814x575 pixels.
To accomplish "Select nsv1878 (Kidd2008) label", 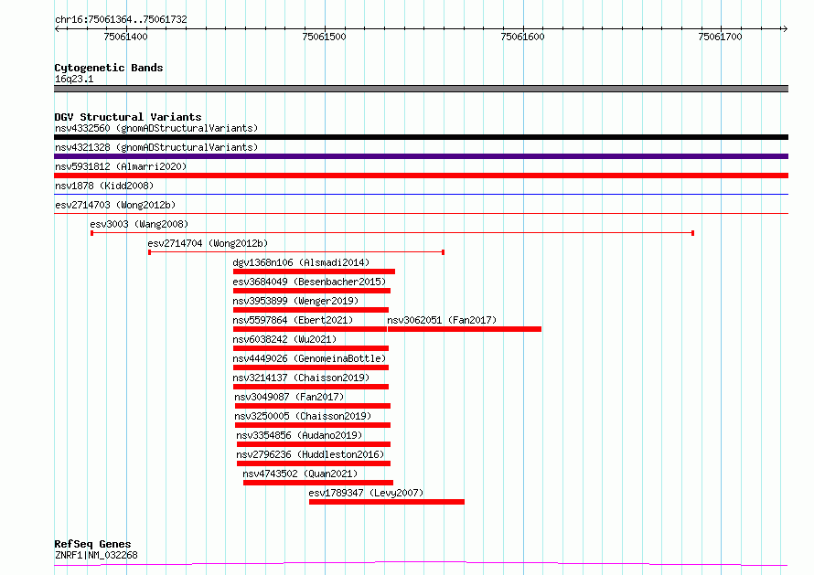I will point(104,186).
